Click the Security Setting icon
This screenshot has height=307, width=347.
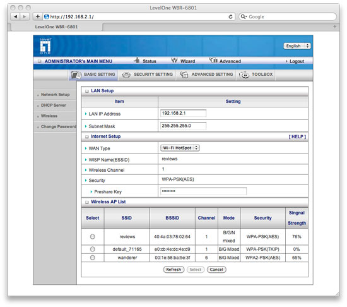click(126, 75)
